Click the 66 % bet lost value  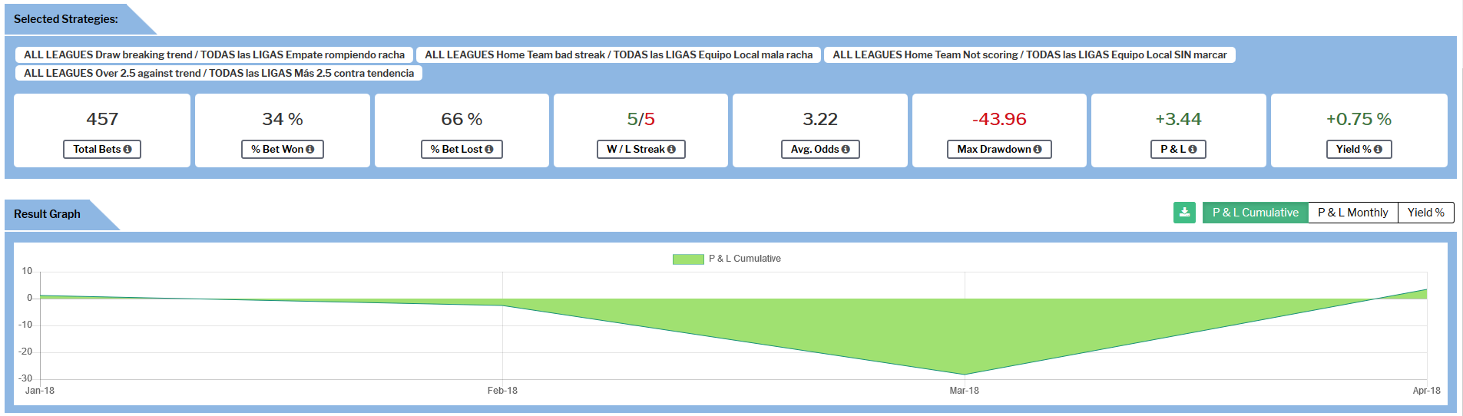462,119
